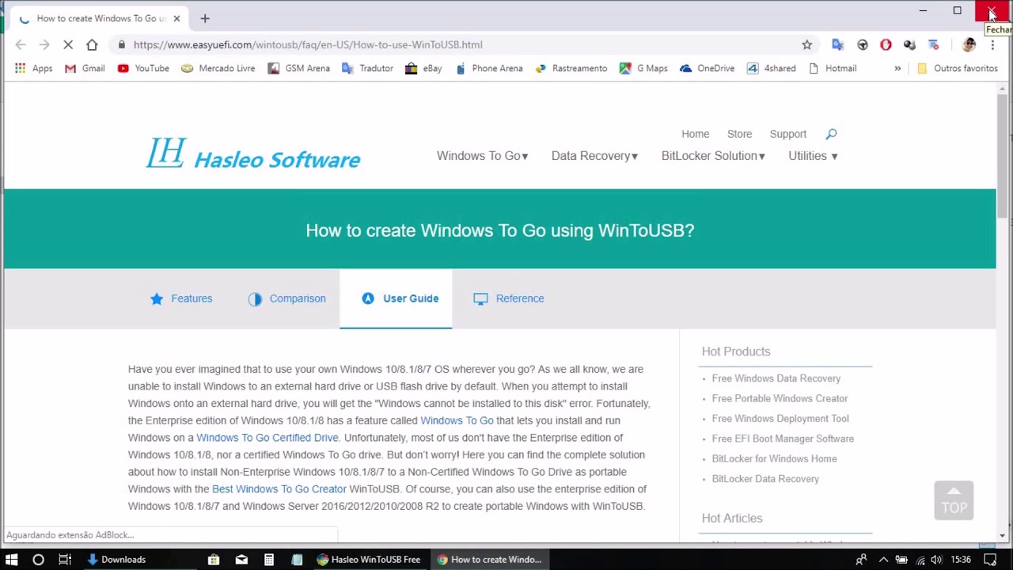Switch to the Comparison tab

coord(286,298)
